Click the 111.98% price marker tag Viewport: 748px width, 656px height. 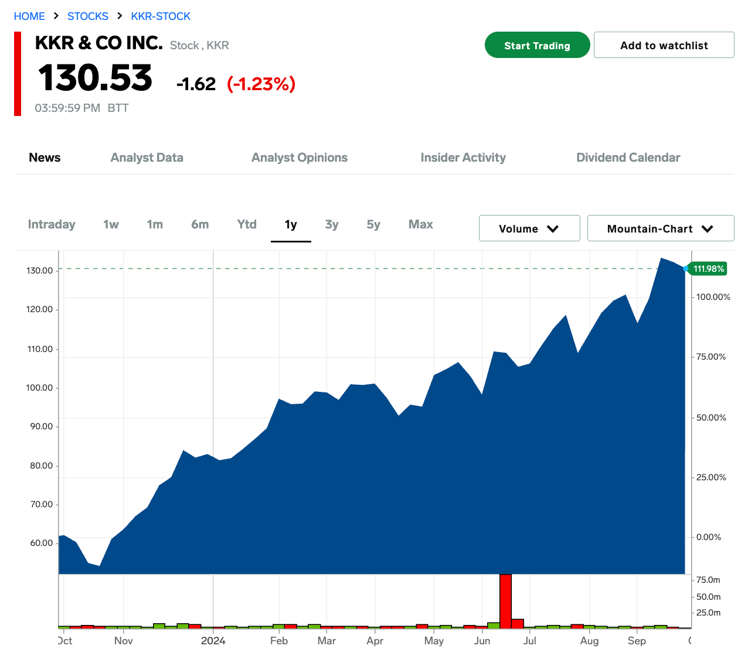[x=709, y=269]
